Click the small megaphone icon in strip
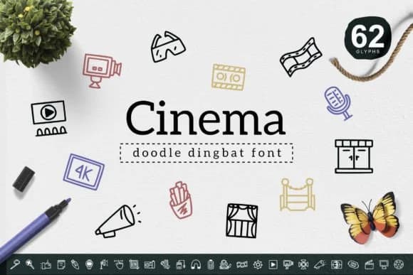Screen dimensions: 413x275 (320, 264)
